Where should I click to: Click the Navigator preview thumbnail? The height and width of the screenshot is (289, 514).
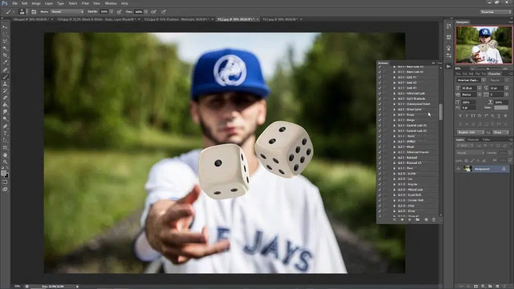click(484, 45)
